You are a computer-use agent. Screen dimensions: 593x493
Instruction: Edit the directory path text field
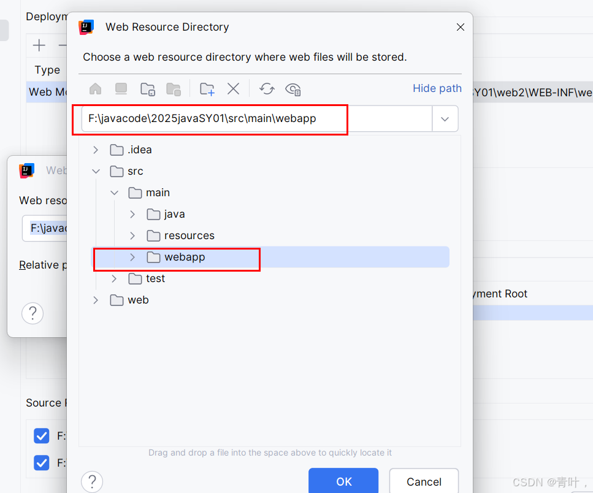tap(256, 119)
